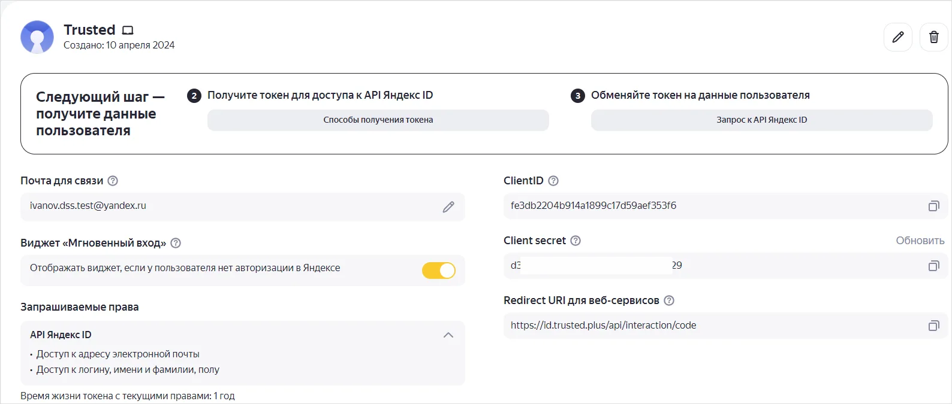
Task: Collapse the API Яндекс ID permissions section
Action: (x=448, y=335)
